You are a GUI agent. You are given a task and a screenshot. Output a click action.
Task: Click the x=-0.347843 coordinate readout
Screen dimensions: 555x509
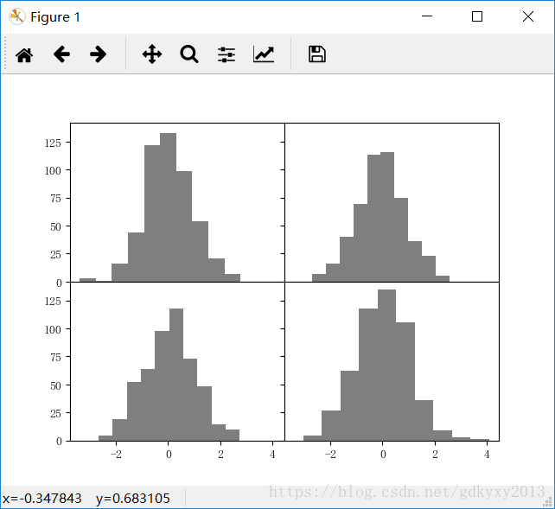[x=42, y=499]
